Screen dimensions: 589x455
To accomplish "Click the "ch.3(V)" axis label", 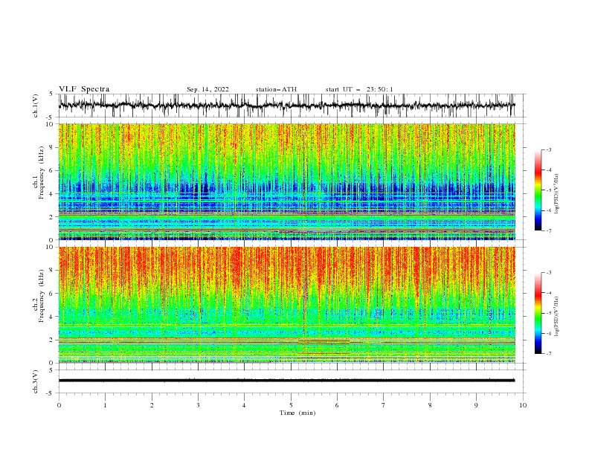I will 36,382.
